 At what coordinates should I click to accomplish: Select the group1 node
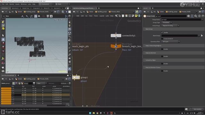[x=76, y=77]
